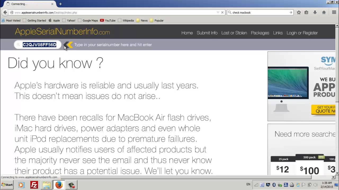The image size is (339, 190).
Task: Go back with the browser back arrow
Action: tap(5, 12)
